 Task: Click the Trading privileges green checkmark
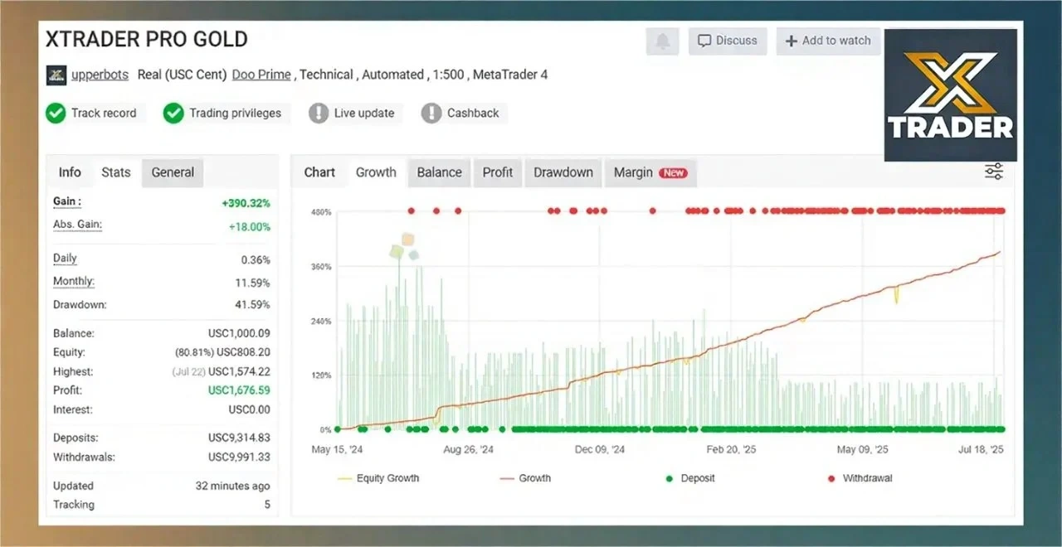pyautogui.click(x=173, y=114)
